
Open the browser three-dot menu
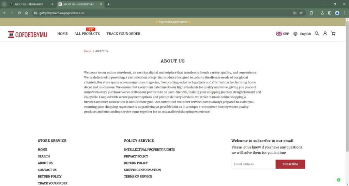pos(345,13)
